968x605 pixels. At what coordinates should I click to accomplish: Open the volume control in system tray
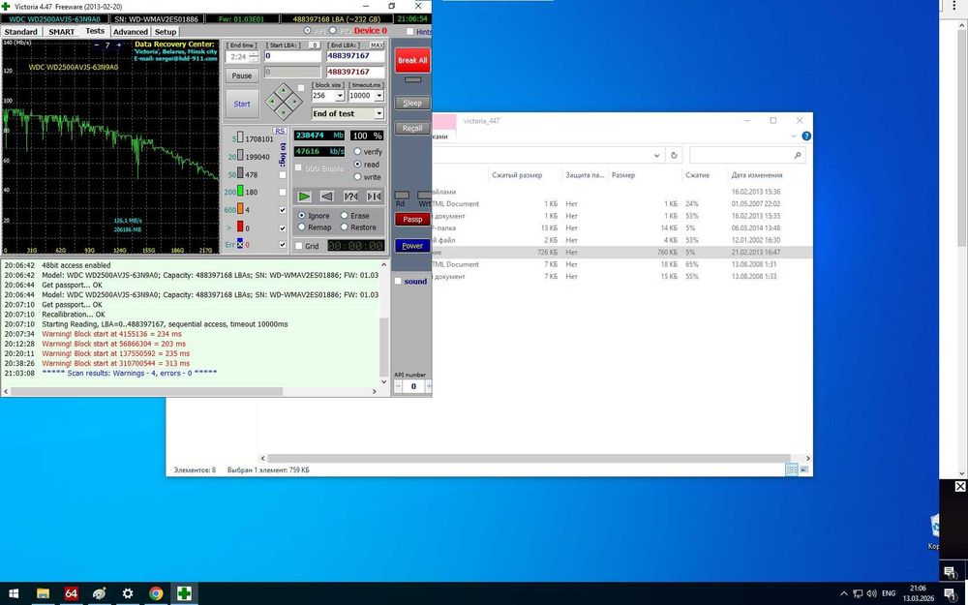tap(872, 594)
